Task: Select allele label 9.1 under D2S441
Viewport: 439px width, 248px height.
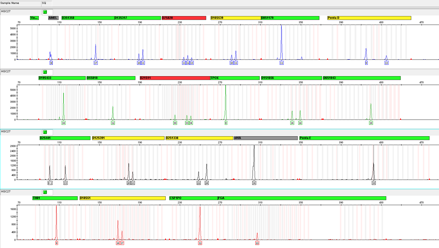Action: pyautogui.click(x=50, y=183)
